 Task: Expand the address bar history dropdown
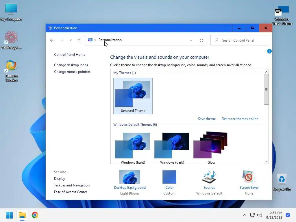pos(191,40)
